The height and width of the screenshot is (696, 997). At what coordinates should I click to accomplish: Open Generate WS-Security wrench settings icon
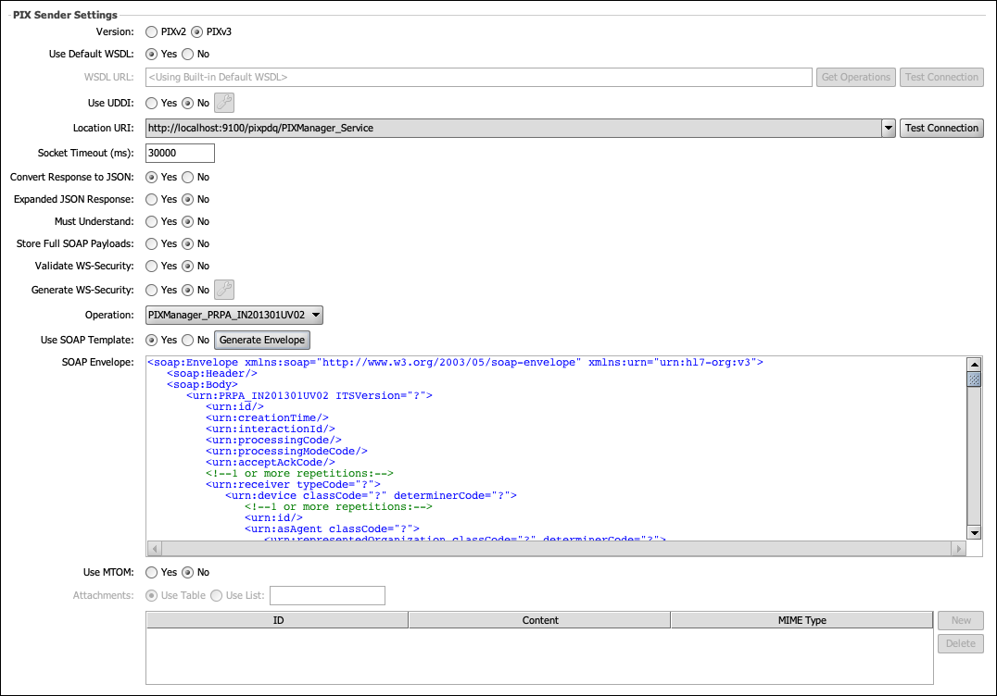click(x=224, y=290)
